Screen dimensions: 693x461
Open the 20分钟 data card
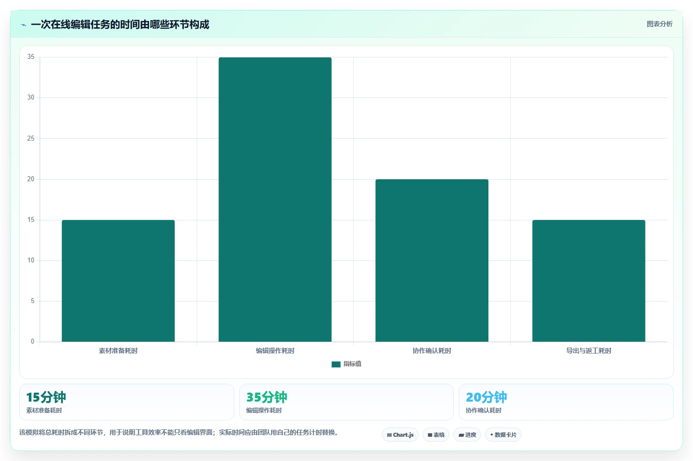coord(566,402)
